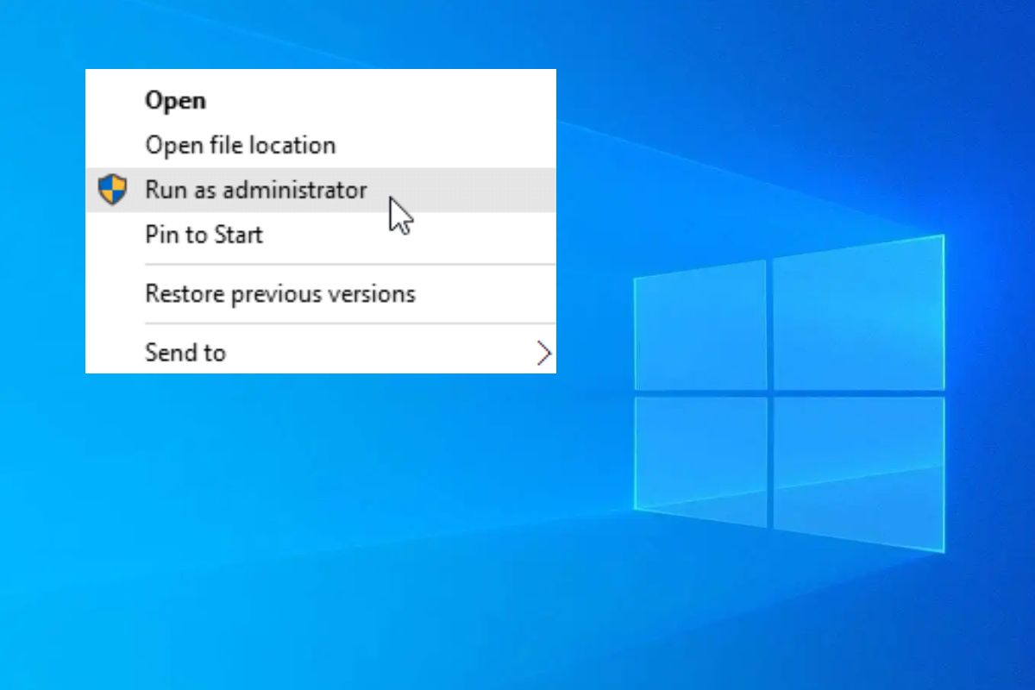The width and height of the screenshot is (1035, 690).
Task: Open the Send to submenu
Action: click(320, 353)
